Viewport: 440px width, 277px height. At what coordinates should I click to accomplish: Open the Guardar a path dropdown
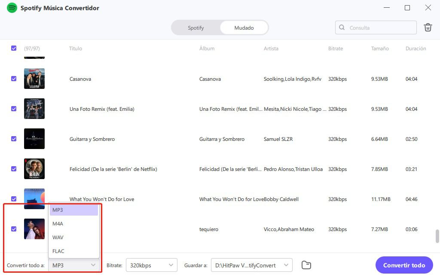click(x=251, y=265)
